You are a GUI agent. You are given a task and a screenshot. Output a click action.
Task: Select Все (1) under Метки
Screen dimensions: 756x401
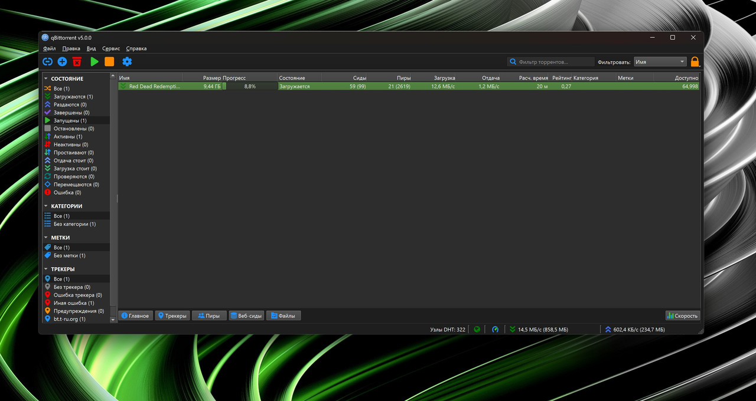(x=76, y=248)
